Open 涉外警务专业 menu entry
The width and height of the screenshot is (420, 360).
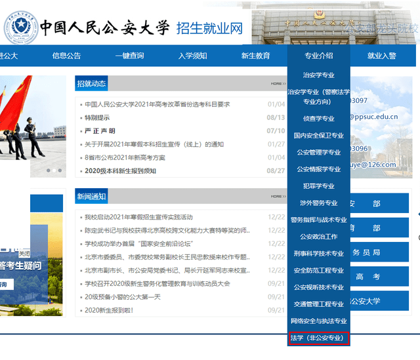pos(319,203)
